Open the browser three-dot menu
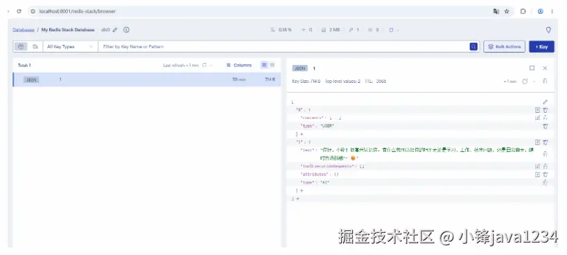 click(552, 12)
